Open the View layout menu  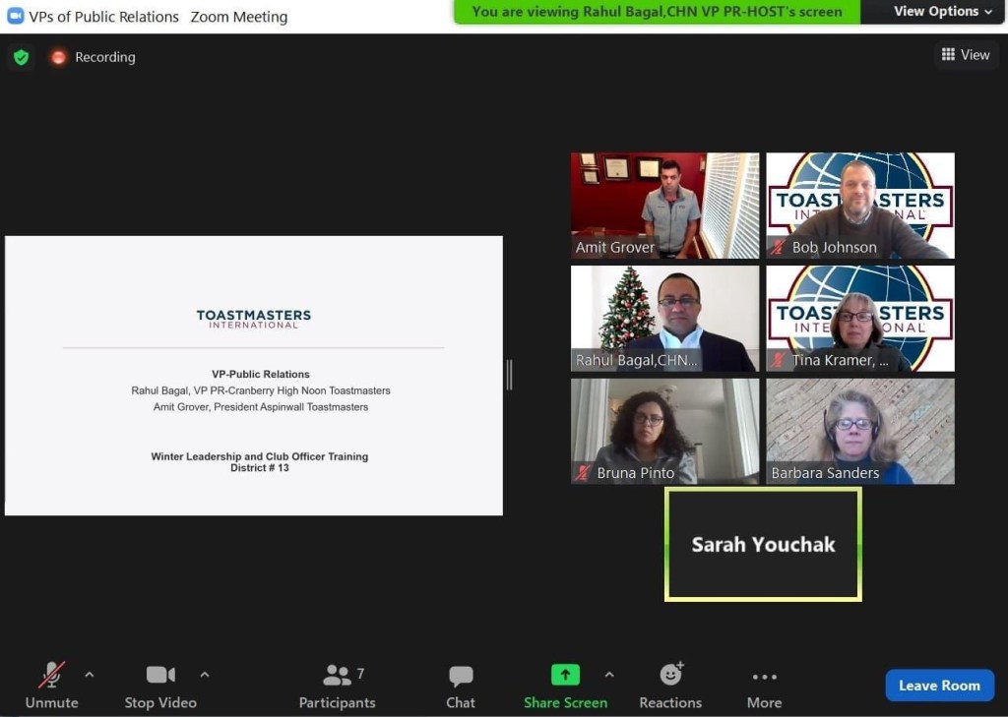pyautogui.click(x=965, y=55)
